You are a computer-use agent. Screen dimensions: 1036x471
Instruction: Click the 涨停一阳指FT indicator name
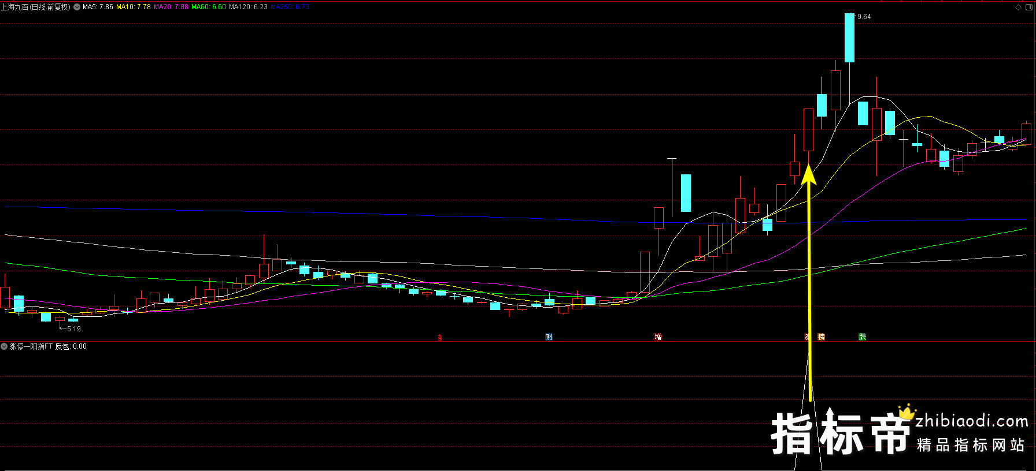point(31,346)
